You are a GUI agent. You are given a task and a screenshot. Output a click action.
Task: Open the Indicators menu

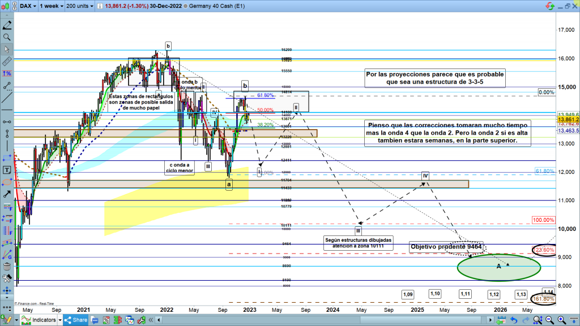(41, 320)
